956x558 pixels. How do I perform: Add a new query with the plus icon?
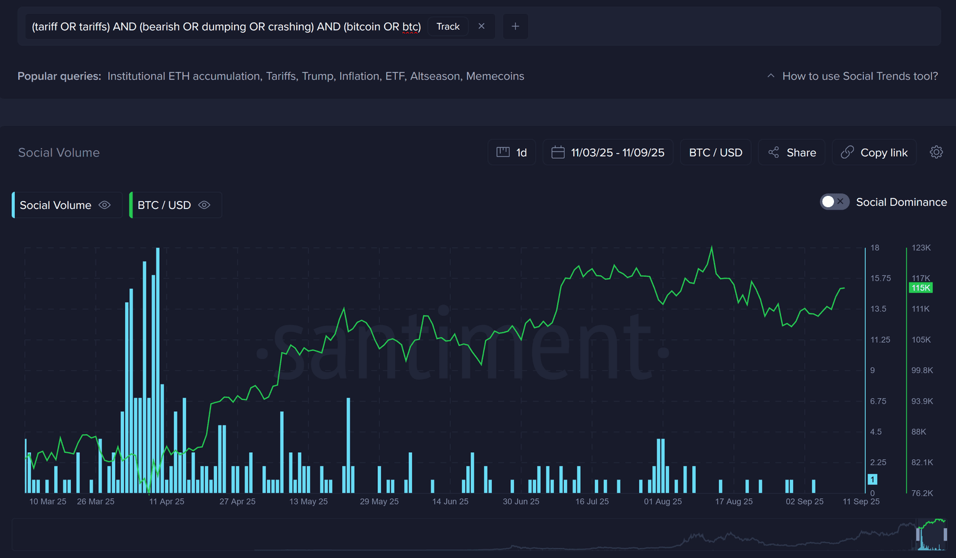point(515,26)
